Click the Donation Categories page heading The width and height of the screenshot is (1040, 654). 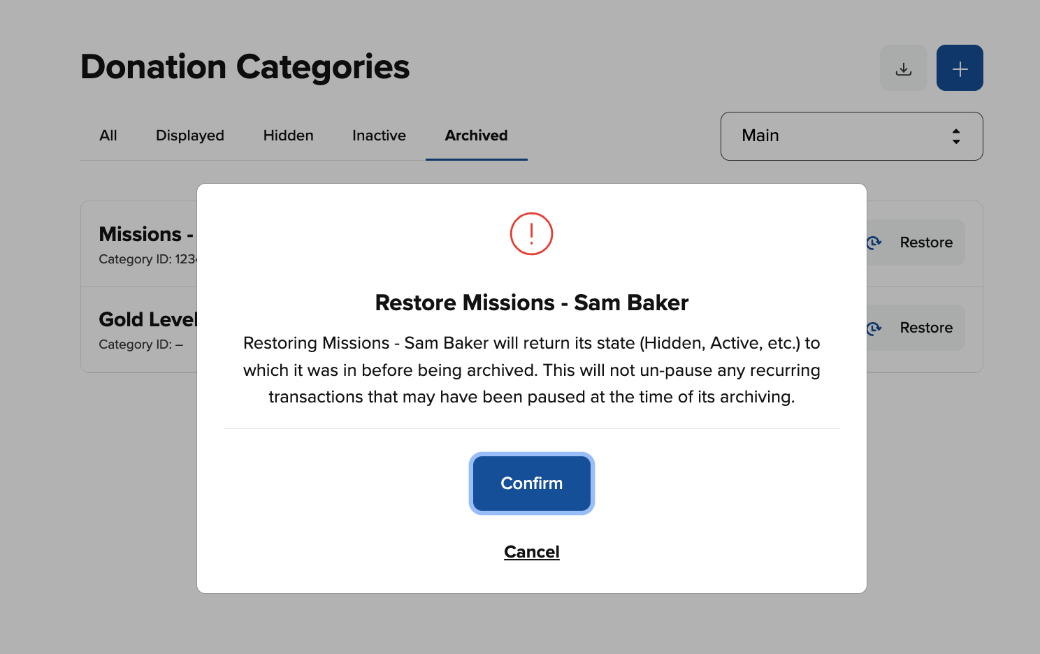[x=245, y=67]
